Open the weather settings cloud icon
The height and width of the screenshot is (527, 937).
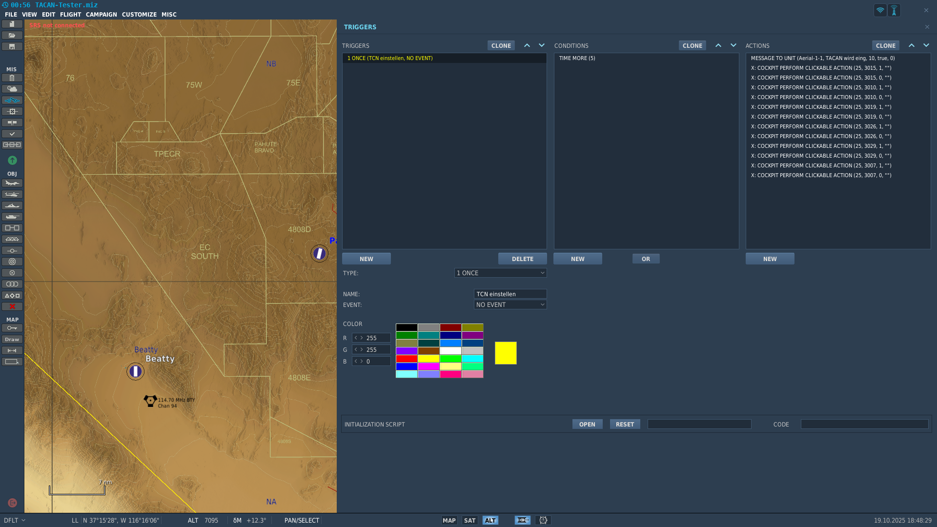point(12,89)
